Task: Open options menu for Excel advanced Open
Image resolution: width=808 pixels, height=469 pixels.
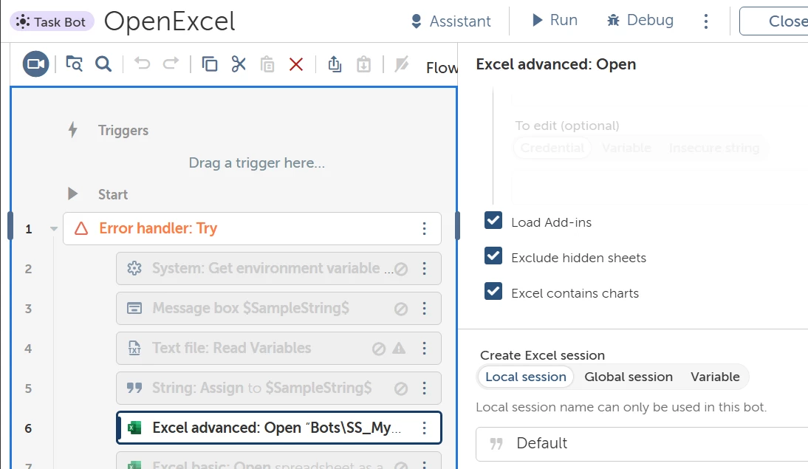Action: point(424,428)
